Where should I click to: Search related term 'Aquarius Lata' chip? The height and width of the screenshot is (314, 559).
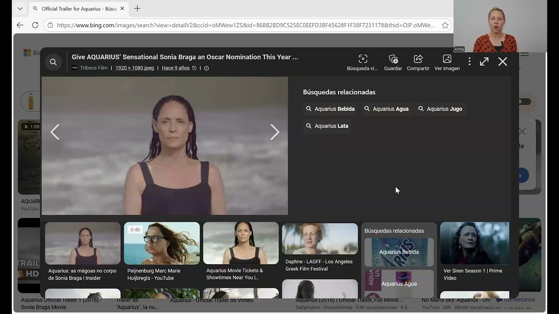[x=327, y=126]
